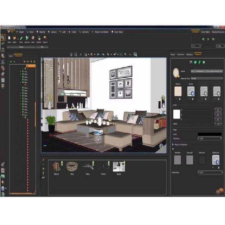Switch to the Transform tab
Image resolution: width=225 pixels, height=225 pixels.
[181, 55]
